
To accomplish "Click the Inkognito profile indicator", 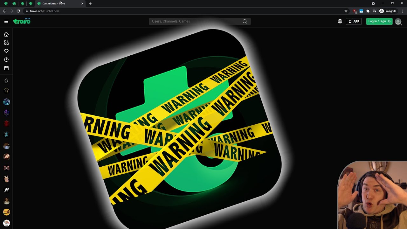I will (388, 11).
